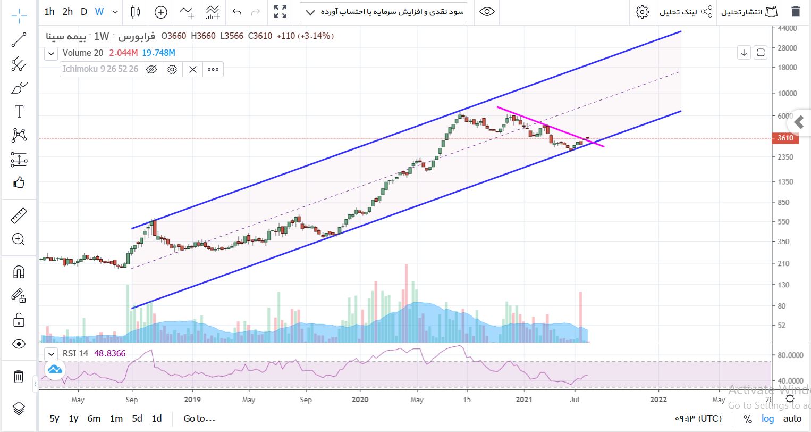This screenshot has width=811, height=432.
Task: Click publish analysis button
Action: point(749,12)
